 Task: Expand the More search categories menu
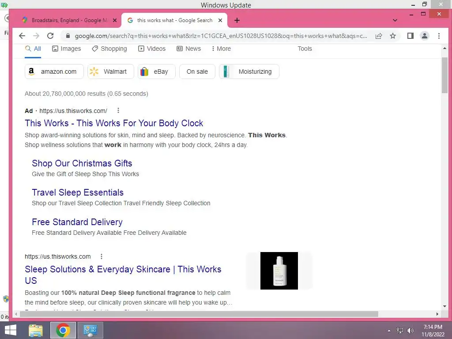[x=221, y=49]
